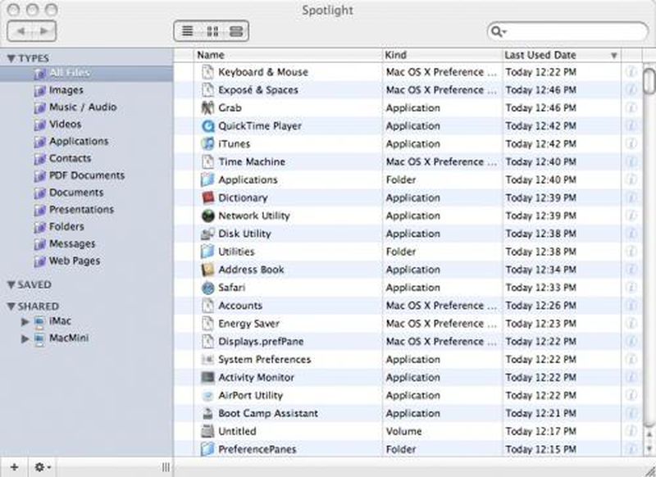Collapse the SAVED section
Image resolution: width=656 pixels, height=477 pixels.
point(11,284)
